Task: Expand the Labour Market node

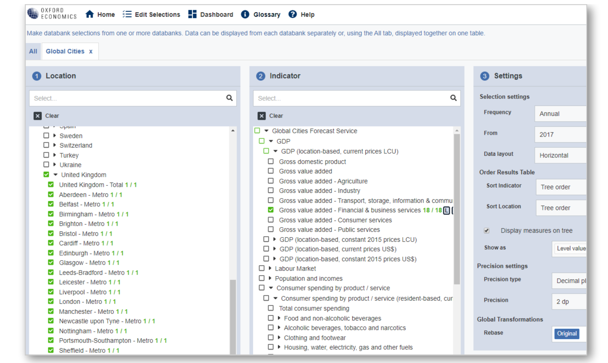Action: 270,268
